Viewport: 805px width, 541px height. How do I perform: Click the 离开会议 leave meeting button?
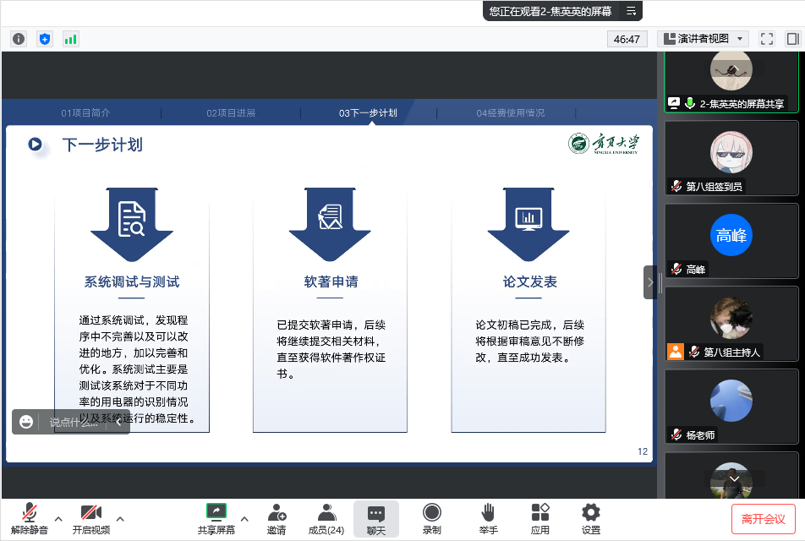pyautogui.click(x=763, y=519)
